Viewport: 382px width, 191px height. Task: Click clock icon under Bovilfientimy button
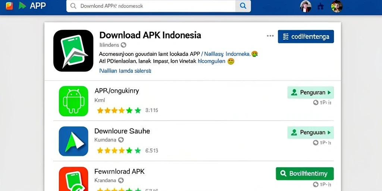[x=316, y=184]
